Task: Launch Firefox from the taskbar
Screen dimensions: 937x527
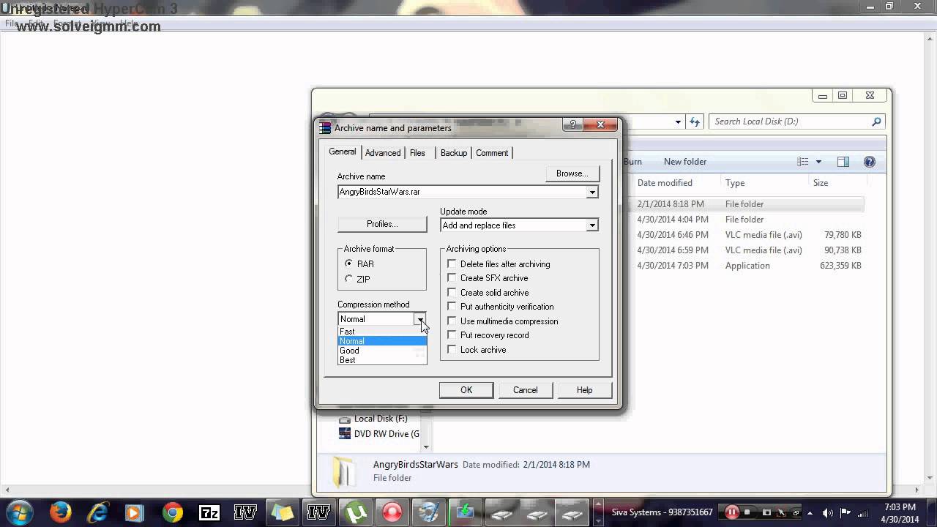Action: [x=61, y=512]
